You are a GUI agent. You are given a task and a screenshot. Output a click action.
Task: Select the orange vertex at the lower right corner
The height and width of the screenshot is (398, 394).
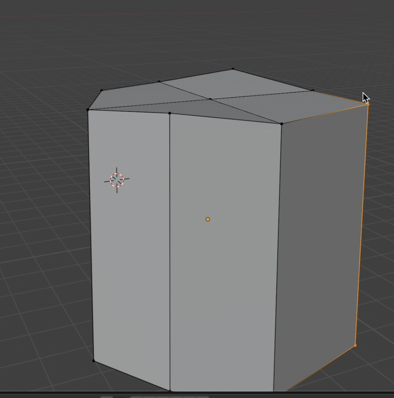tap(355, 345)
